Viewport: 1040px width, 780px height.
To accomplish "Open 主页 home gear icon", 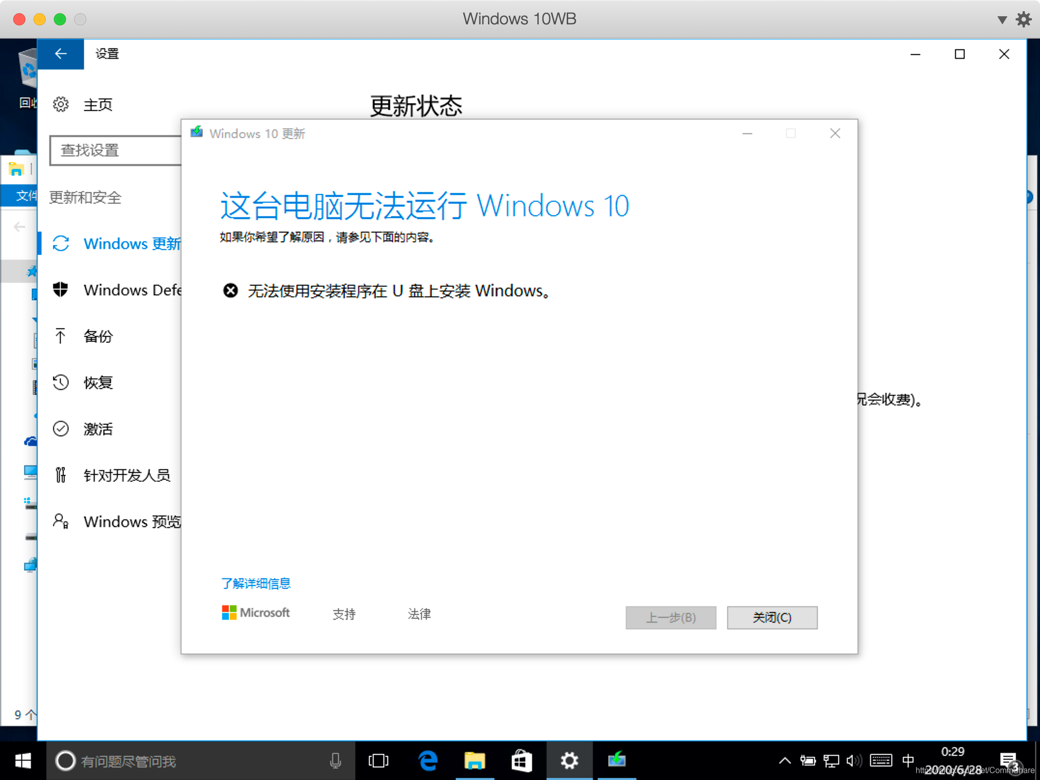I will [x=61, y=105].
